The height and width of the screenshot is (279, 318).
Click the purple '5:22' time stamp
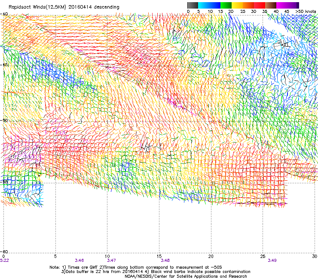[4, 261]
